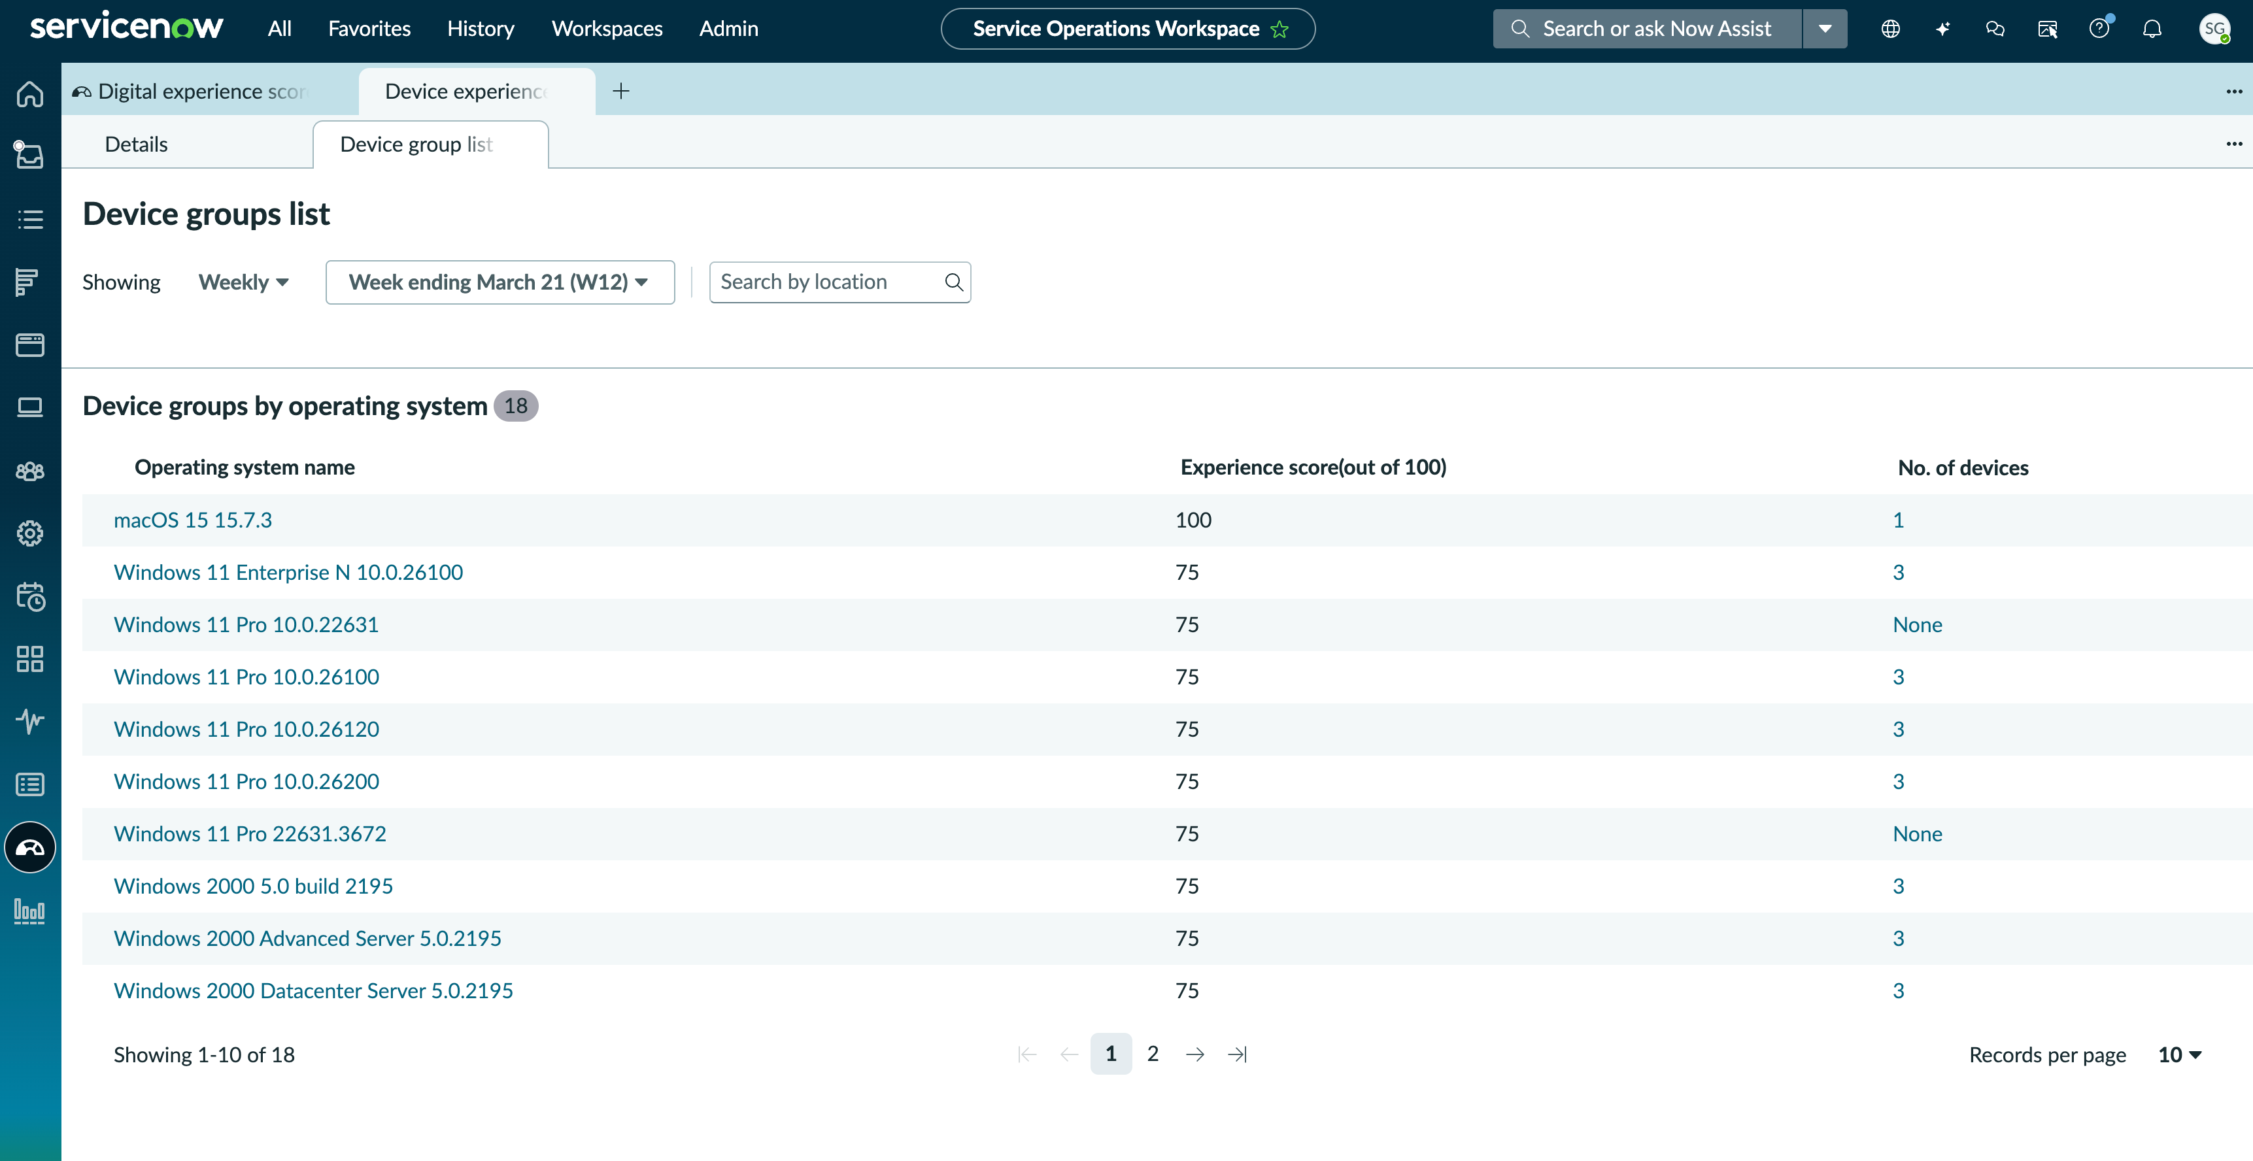Image resolution: width=2253 pixels, height=1161 pixels.
Task: Open the List icon in sidebar
Action: [29, 218]
